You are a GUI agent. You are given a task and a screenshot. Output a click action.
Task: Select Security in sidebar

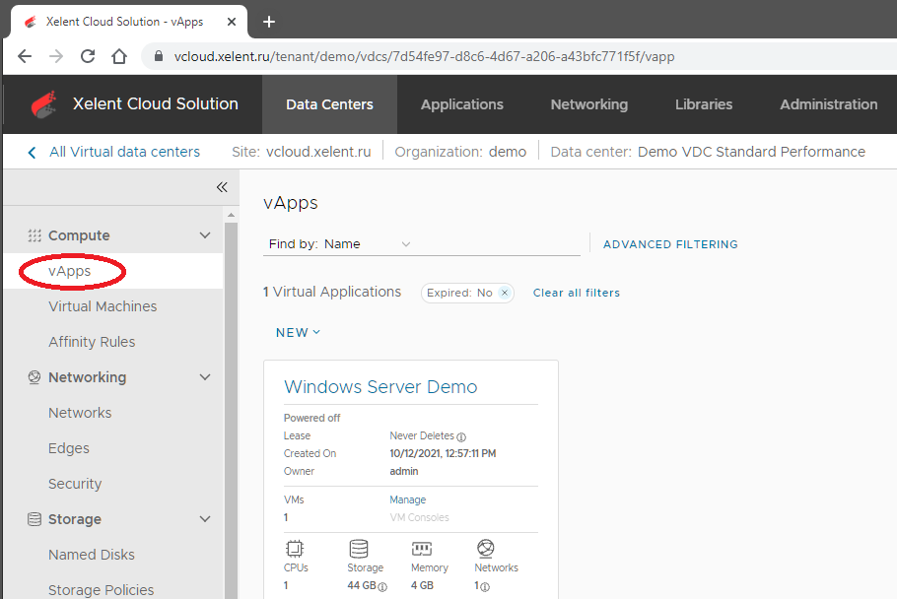click(x=75, y=484)
